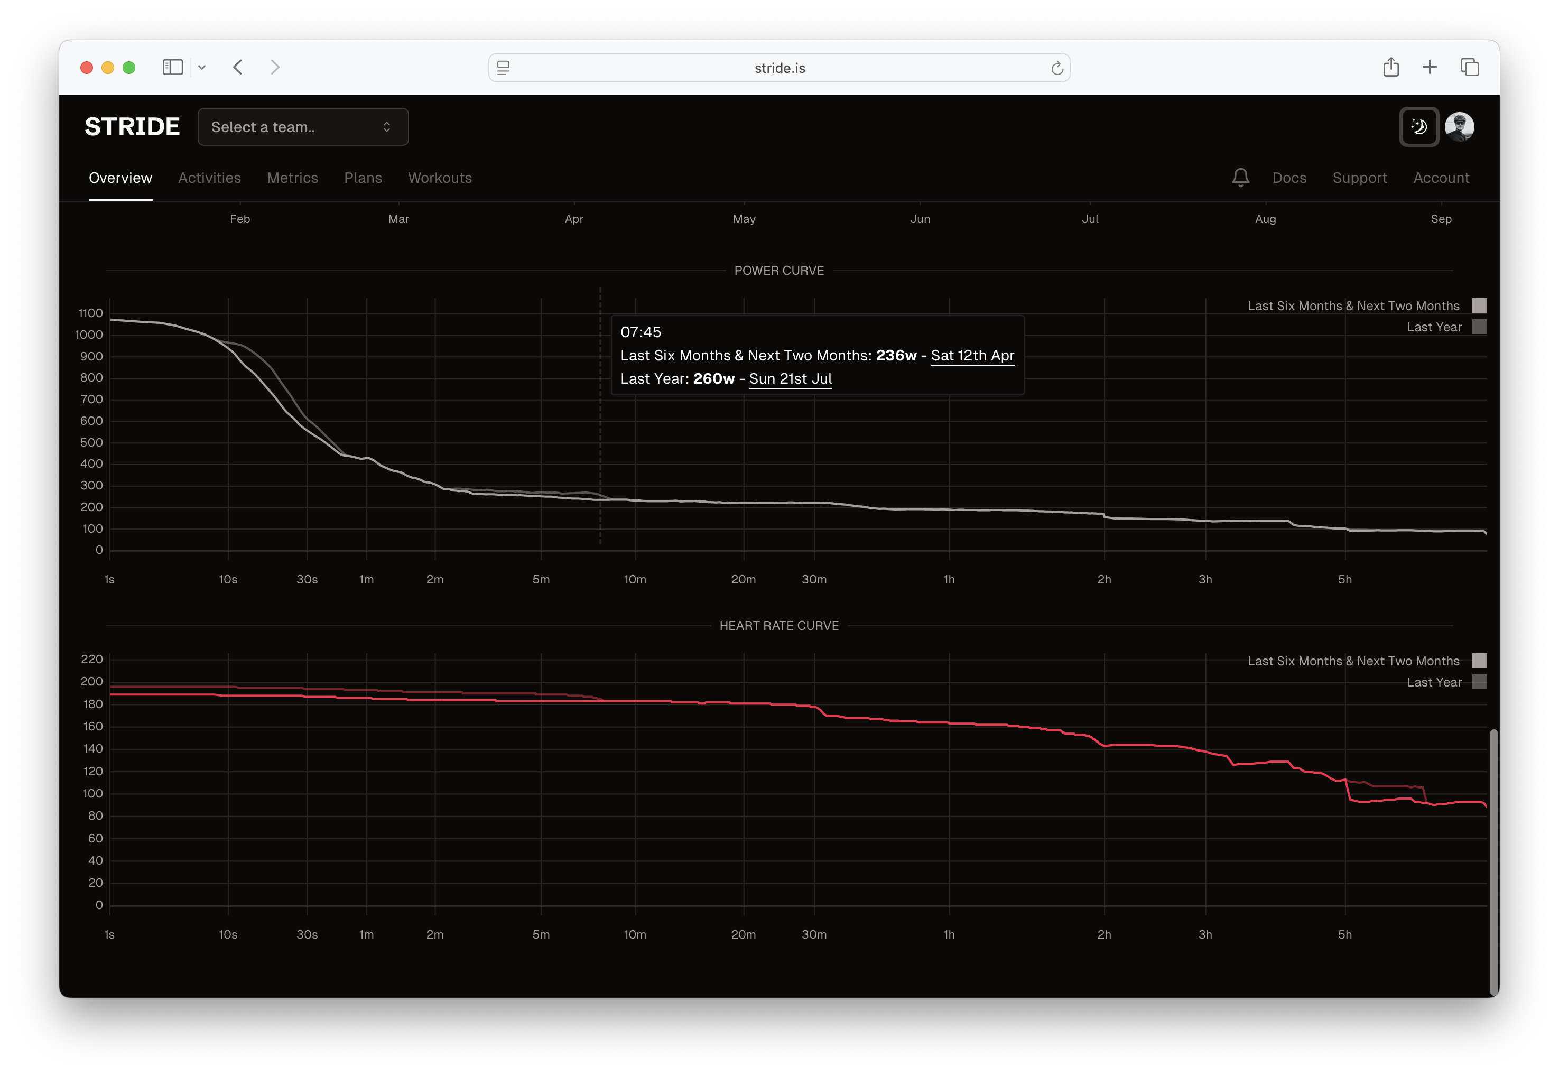Image resolution: width=1559 pixels, height=1076 pixels.
Task: Open the Docs page
Action: pos(1289,178)
